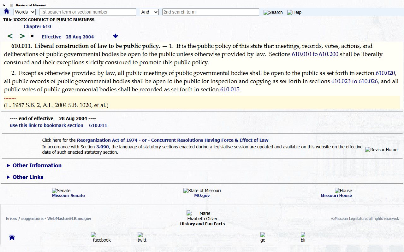Click the Effective - 28 Aug 2004 link
Image resolution: width=404 pixels, height=252 pixels.
(68, 37)
